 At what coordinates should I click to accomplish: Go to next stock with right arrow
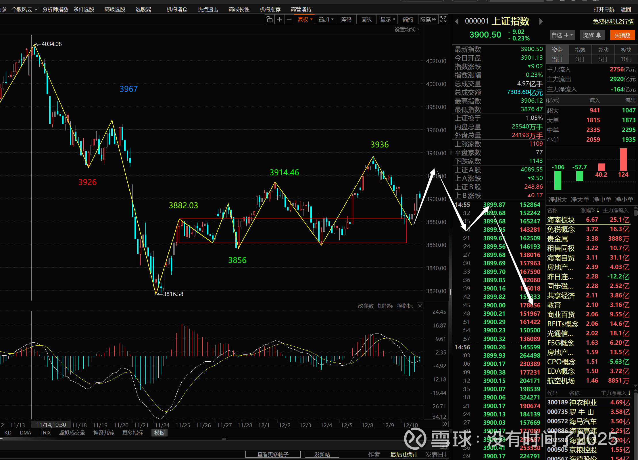[x=541, y=22]
